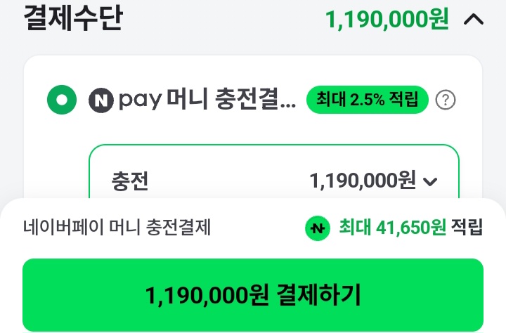Click the green N point coin icon
The image size is (506, 333).
tap(318, 227)
